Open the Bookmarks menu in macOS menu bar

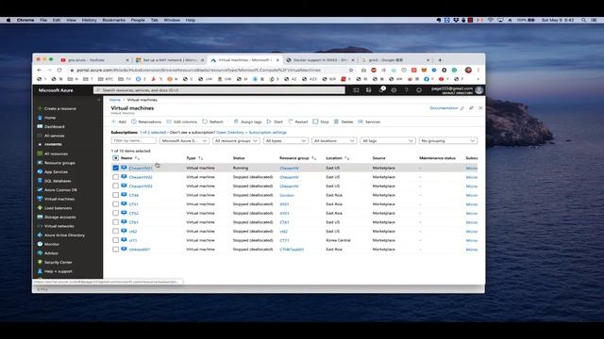coord(113,20)
